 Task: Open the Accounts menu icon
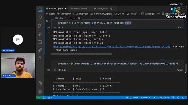(x=40, y=83)
